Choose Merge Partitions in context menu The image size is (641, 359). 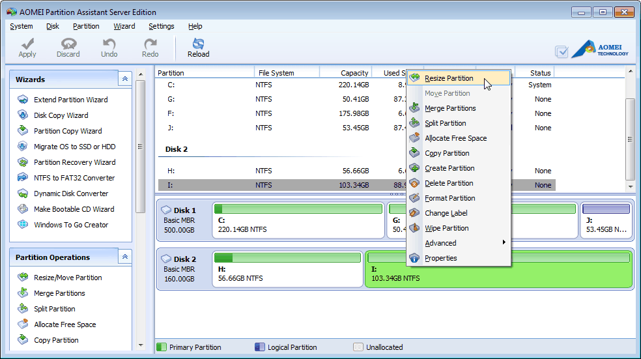459,108
